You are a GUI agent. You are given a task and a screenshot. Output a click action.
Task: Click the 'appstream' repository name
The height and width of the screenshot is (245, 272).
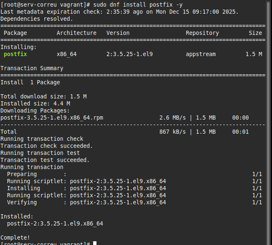coord(201,54)
